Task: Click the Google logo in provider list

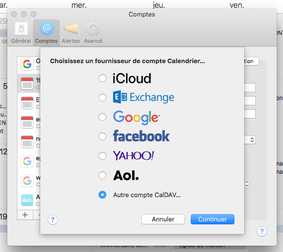Action: pyautogui.click(x=136, y=118)
